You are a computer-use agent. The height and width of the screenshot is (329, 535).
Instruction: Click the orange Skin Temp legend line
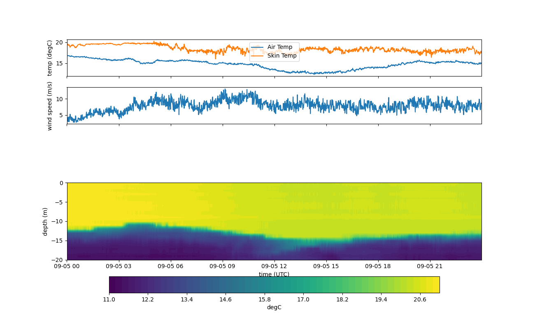coord(258,56)
